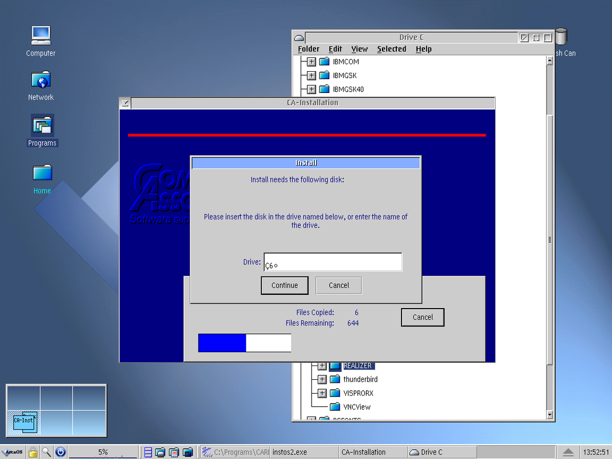Screen dimensions: 612x459
Task: Expand the IBMCOM tree node
Action: (311, 61)
